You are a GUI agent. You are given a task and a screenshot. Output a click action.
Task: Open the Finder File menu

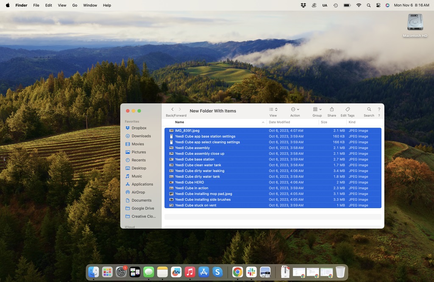(x=36, y=5)
